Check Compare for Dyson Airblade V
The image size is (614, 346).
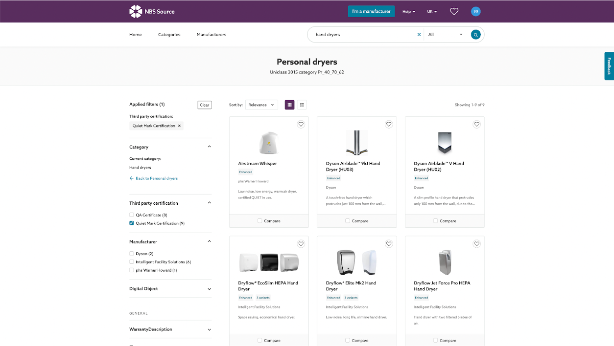(435, 221)
